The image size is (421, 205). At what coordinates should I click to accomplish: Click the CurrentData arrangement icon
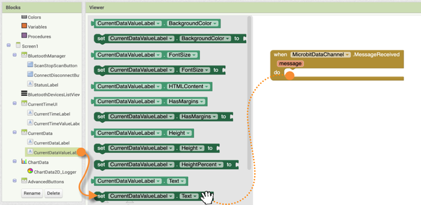click(24, 133)
